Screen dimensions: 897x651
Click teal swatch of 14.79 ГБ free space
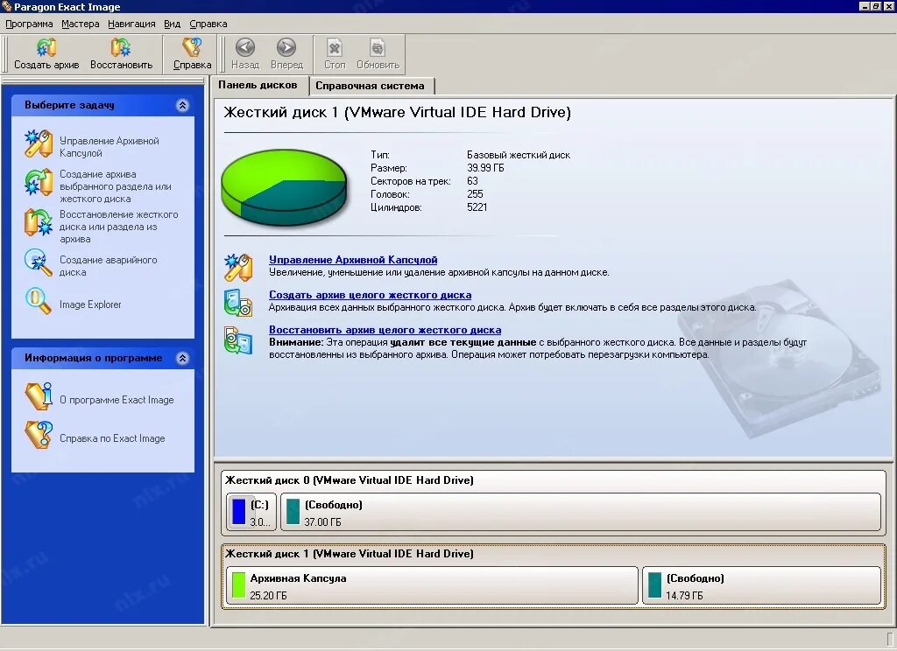654,585
